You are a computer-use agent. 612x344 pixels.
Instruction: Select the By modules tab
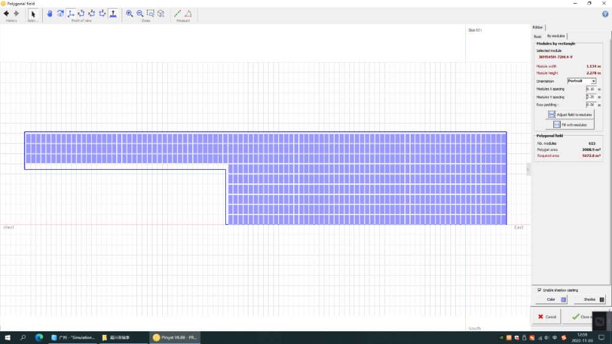click(x=556, y=36)
